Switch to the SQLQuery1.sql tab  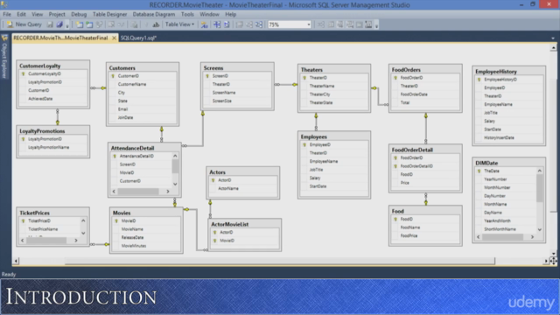pyautogui.click(x=138, y=38)
